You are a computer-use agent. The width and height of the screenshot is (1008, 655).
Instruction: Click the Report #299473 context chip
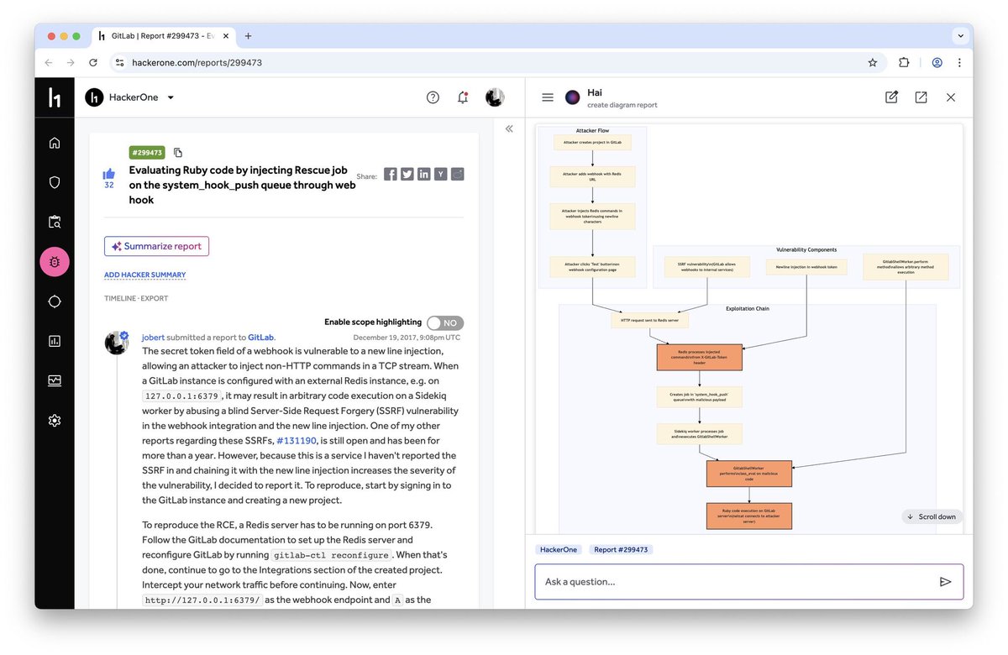[622, 549]
